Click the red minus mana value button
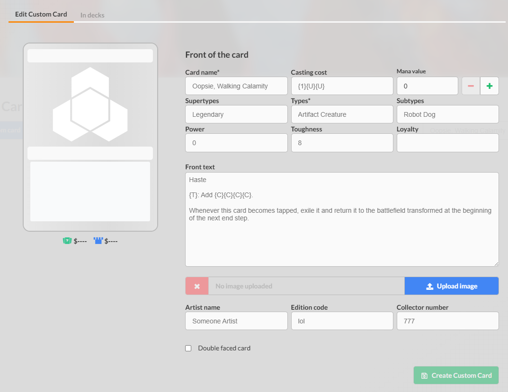This screenshot has width=508, height=392. click(x=471, y=86)
